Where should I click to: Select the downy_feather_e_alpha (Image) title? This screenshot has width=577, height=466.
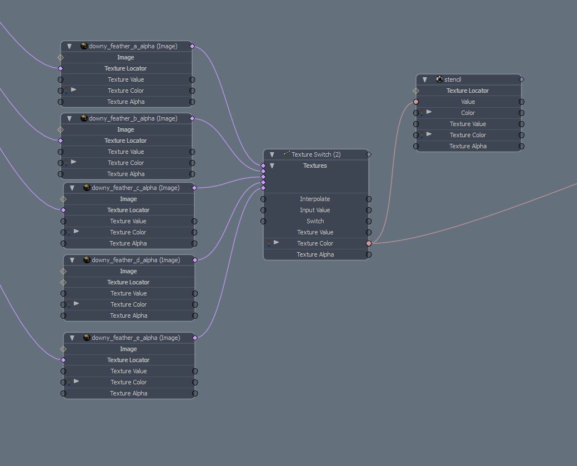(136, 338)
